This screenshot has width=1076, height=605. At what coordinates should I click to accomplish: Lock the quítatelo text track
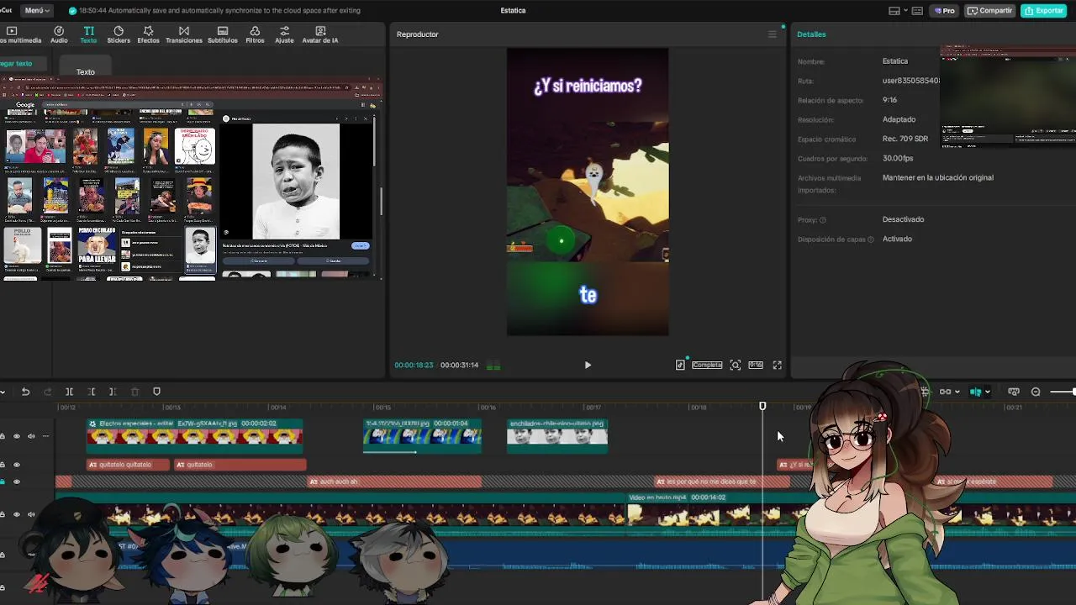tap(3, 465)
